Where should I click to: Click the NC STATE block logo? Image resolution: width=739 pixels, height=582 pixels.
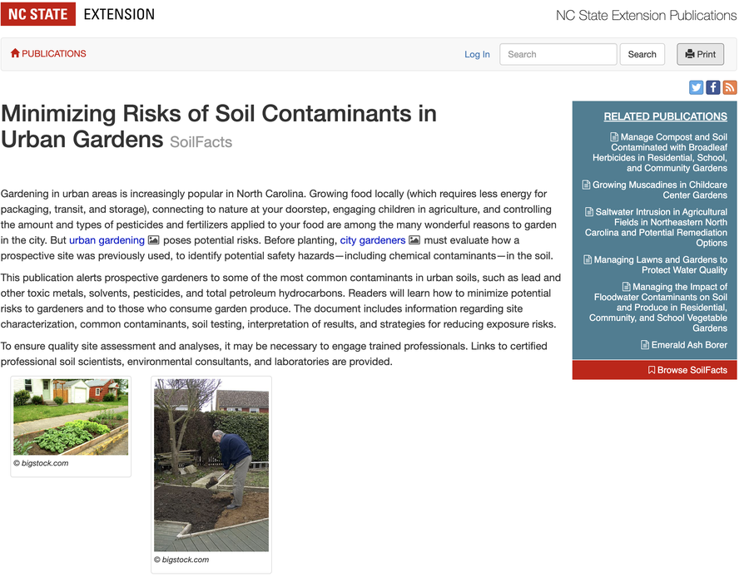coord(38,14)
